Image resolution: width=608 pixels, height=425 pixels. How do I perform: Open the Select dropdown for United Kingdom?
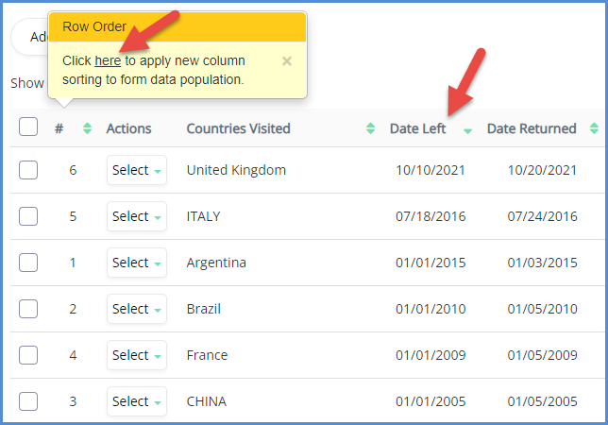point(136,170)
